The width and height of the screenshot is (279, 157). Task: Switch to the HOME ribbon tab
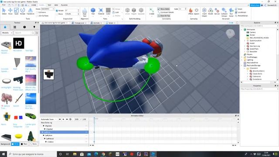(34, 5)
